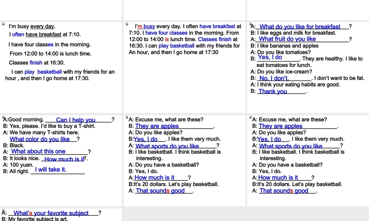
Task: Click "B: I like eggs and milk for breakfast."
Action: [x=293, y=33]
